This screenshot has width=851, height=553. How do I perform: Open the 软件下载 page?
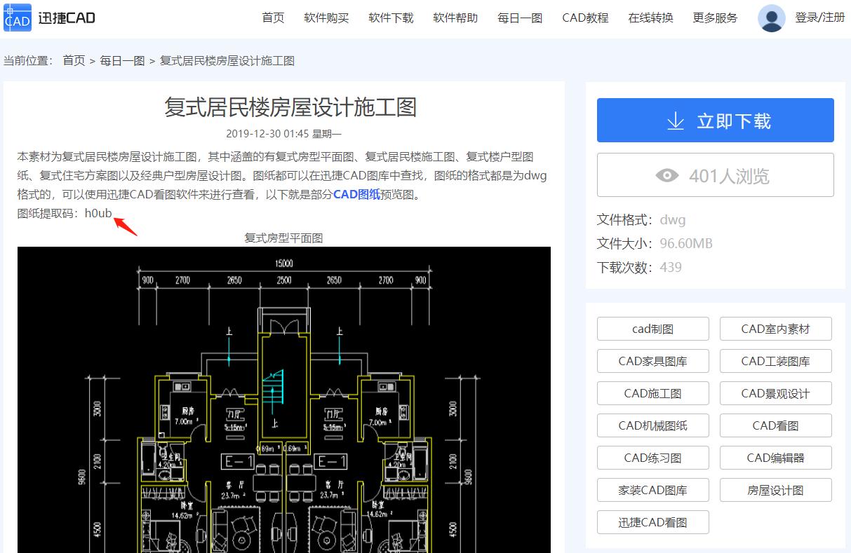(x=391, y=18)
